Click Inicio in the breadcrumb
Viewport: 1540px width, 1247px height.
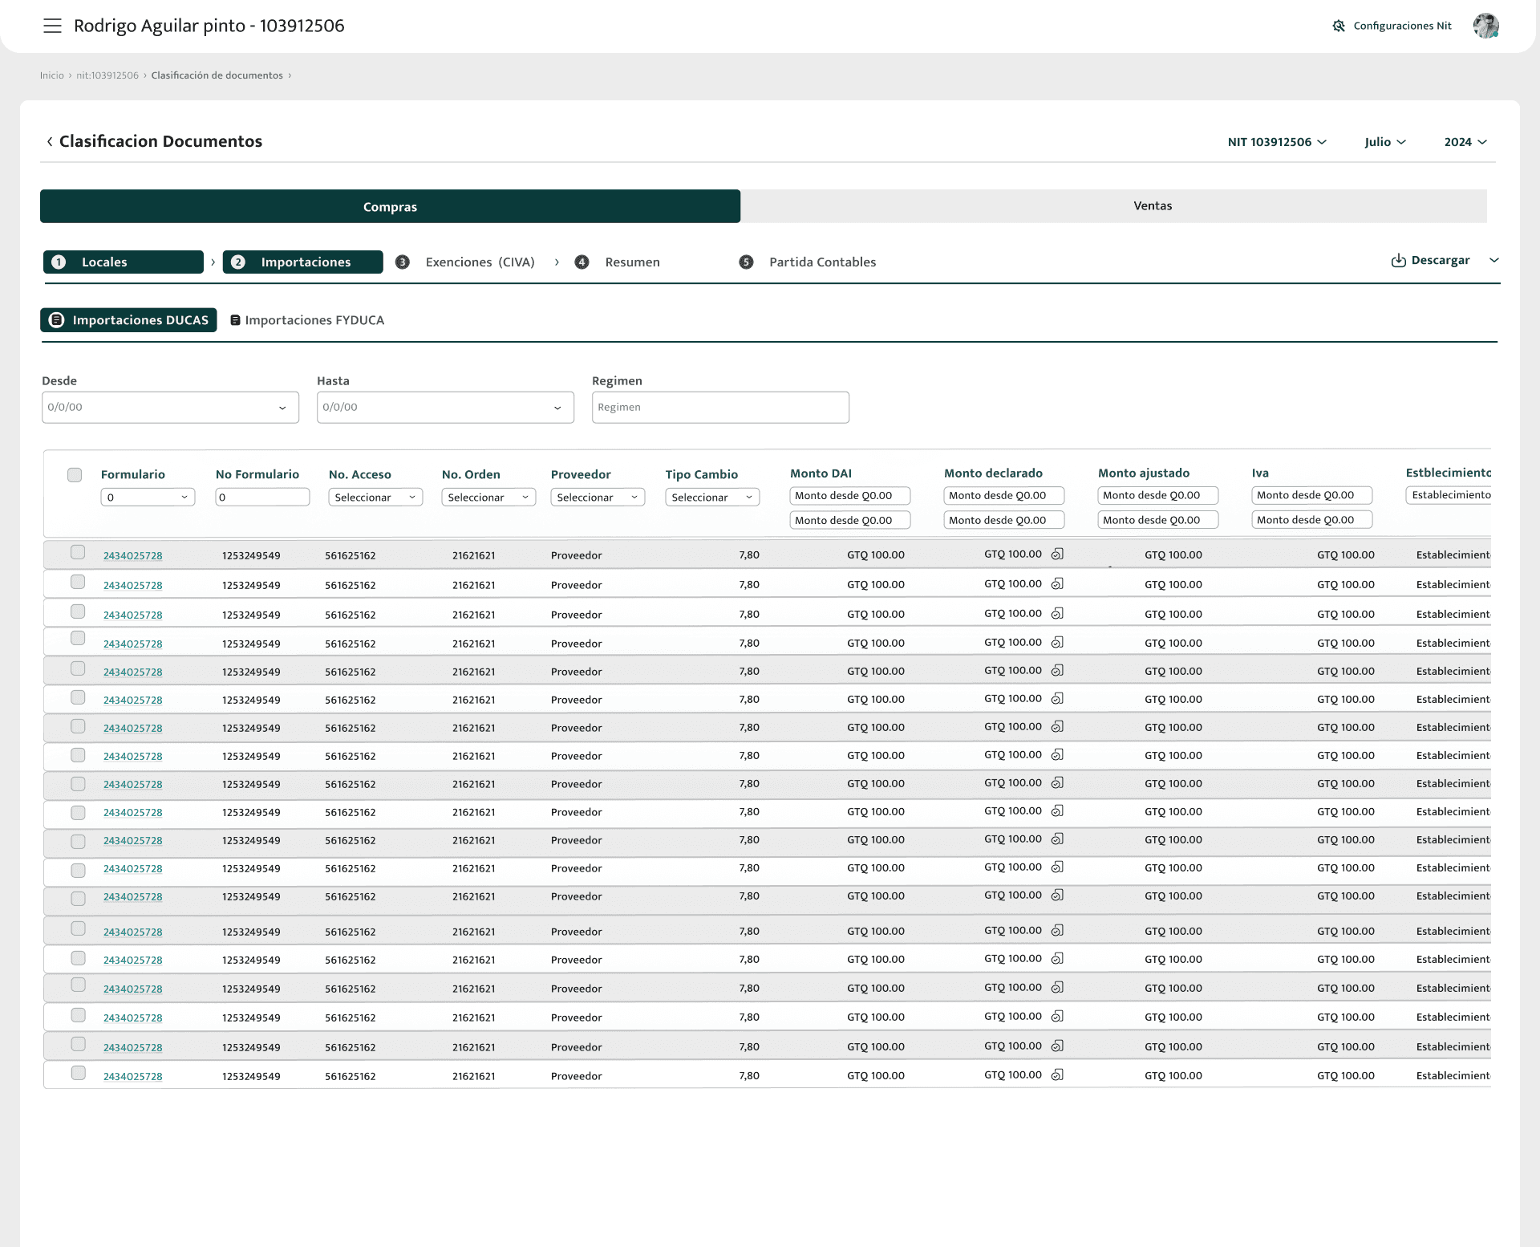pyautogui.click(x=51, y=75)
